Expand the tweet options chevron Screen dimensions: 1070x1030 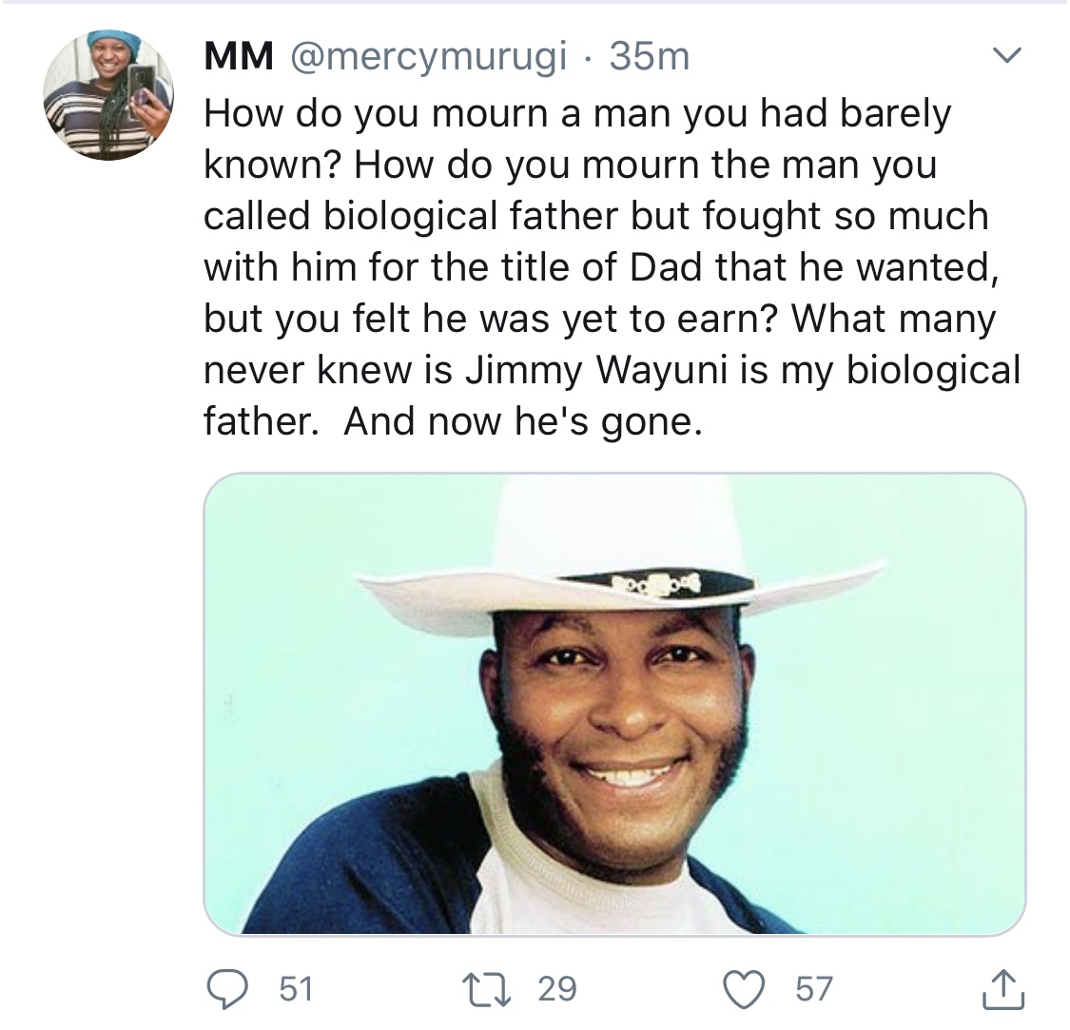pyautogui.click(x=1006, y=54)
